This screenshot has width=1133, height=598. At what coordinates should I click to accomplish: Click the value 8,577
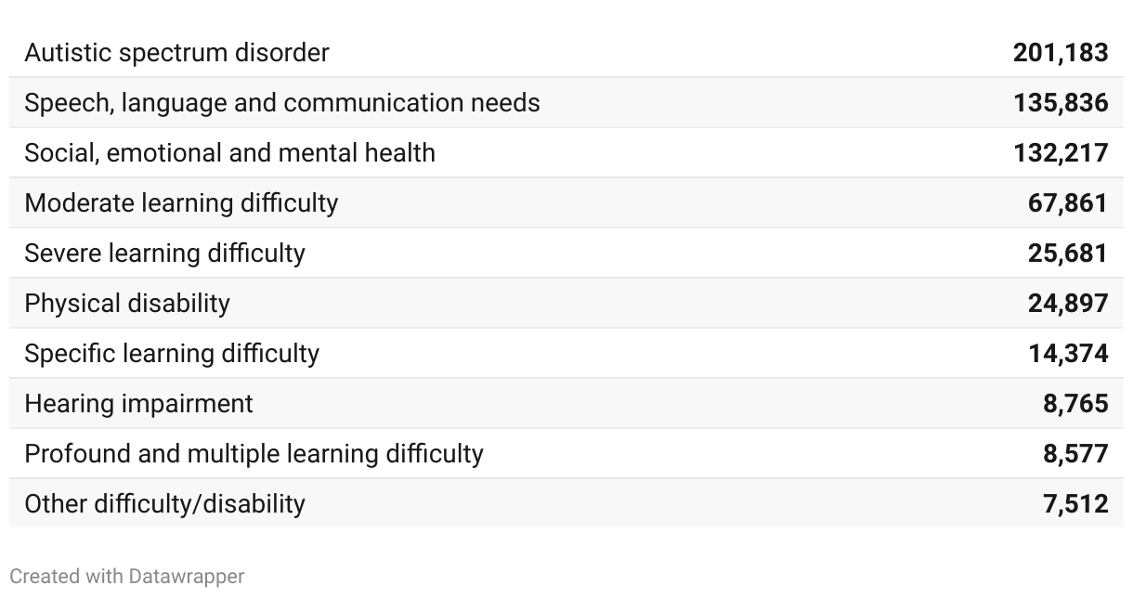(x=1075, y=454)
